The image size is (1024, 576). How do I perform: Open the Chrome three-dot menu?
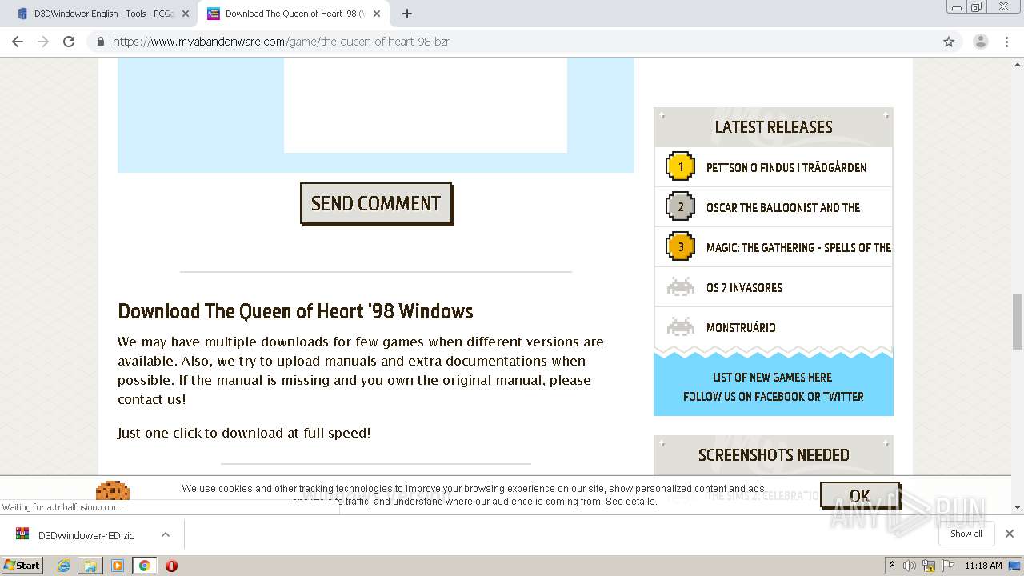point(1006,42)
